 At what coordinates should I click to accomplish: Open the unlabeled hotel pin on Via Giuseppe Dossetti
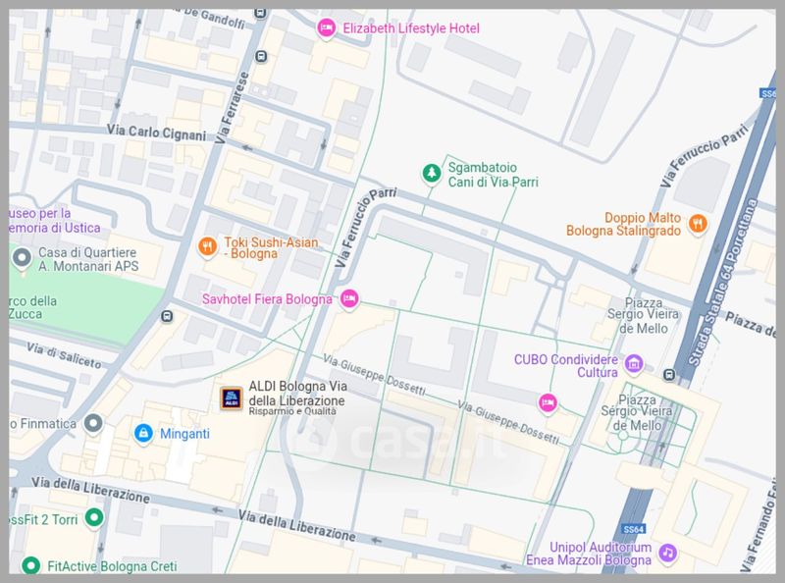click(548, 403)
